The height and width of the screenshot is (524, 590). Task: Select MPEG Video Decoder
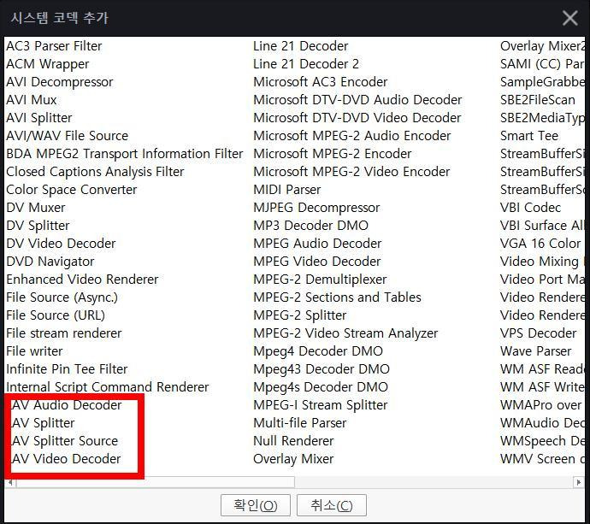click(x=317, y=262)
